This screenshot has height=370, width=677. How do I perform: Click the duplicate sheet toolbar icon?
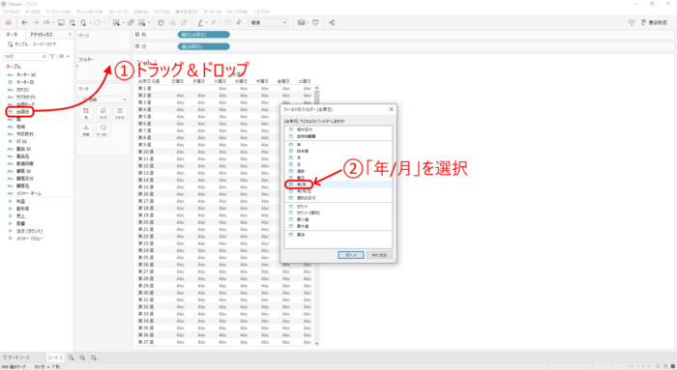(131, 22)
